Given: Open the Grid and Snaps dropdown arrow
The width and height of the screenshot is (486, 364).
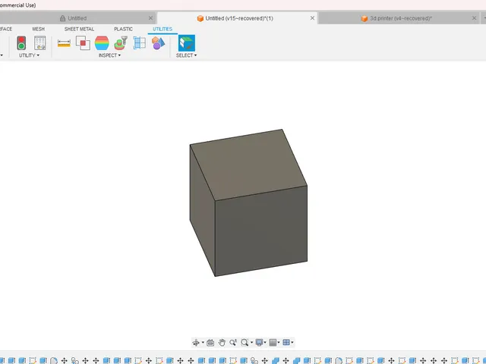Looking at the screenshot, I should point(279,342).
